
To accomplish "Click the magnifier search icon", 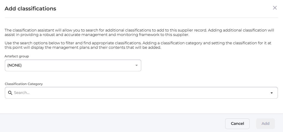I will click(x=10, y=93).
